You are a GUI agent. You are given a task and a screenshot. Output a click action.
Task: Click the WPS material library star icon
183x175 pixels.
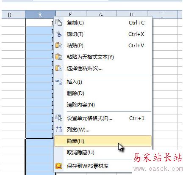(x=59, y=166)
